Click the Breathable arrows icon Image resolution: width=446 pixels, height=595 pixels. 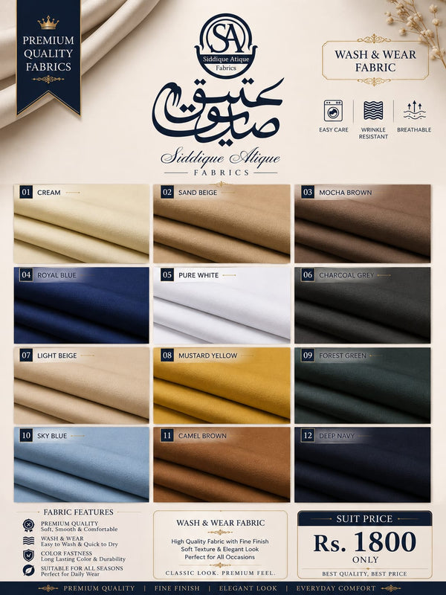[414, 110]
